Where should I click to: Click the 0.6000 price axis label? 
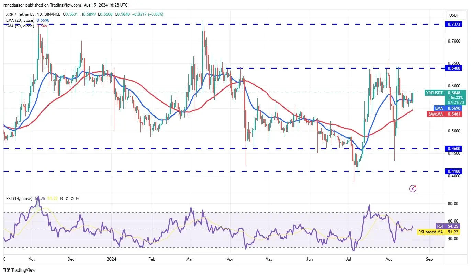(x=454, y=86)
